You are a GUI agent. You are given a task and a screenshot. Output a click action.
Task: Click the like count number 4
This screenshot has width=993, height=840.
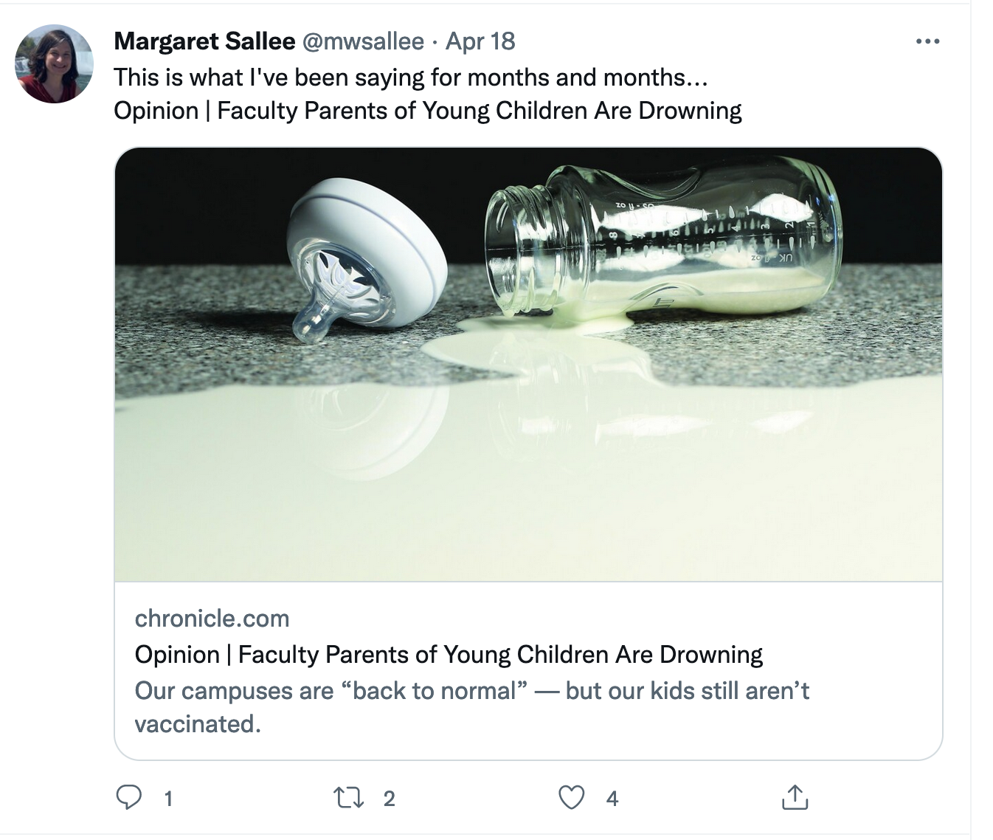(x=612, y=799)
